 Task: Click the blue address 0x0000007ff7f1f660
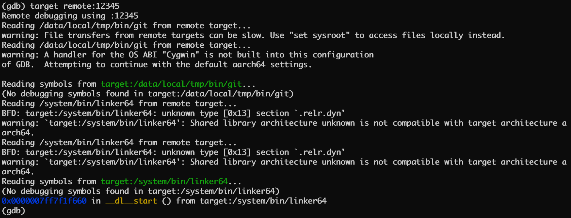point(44,201)
